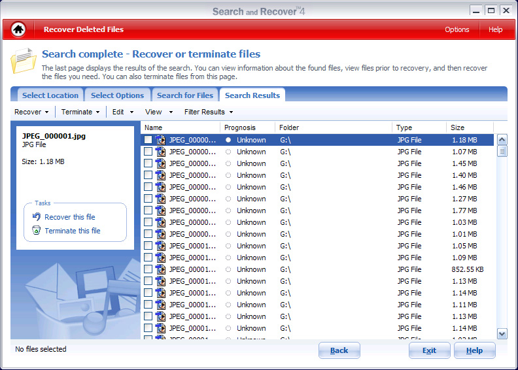Screen dimensions: 518x370
Task: Open the Filter Results dropdown
Action: (x=208, y=112)
